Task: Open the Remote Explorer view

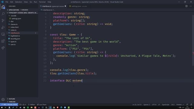Action: point(3,34)
